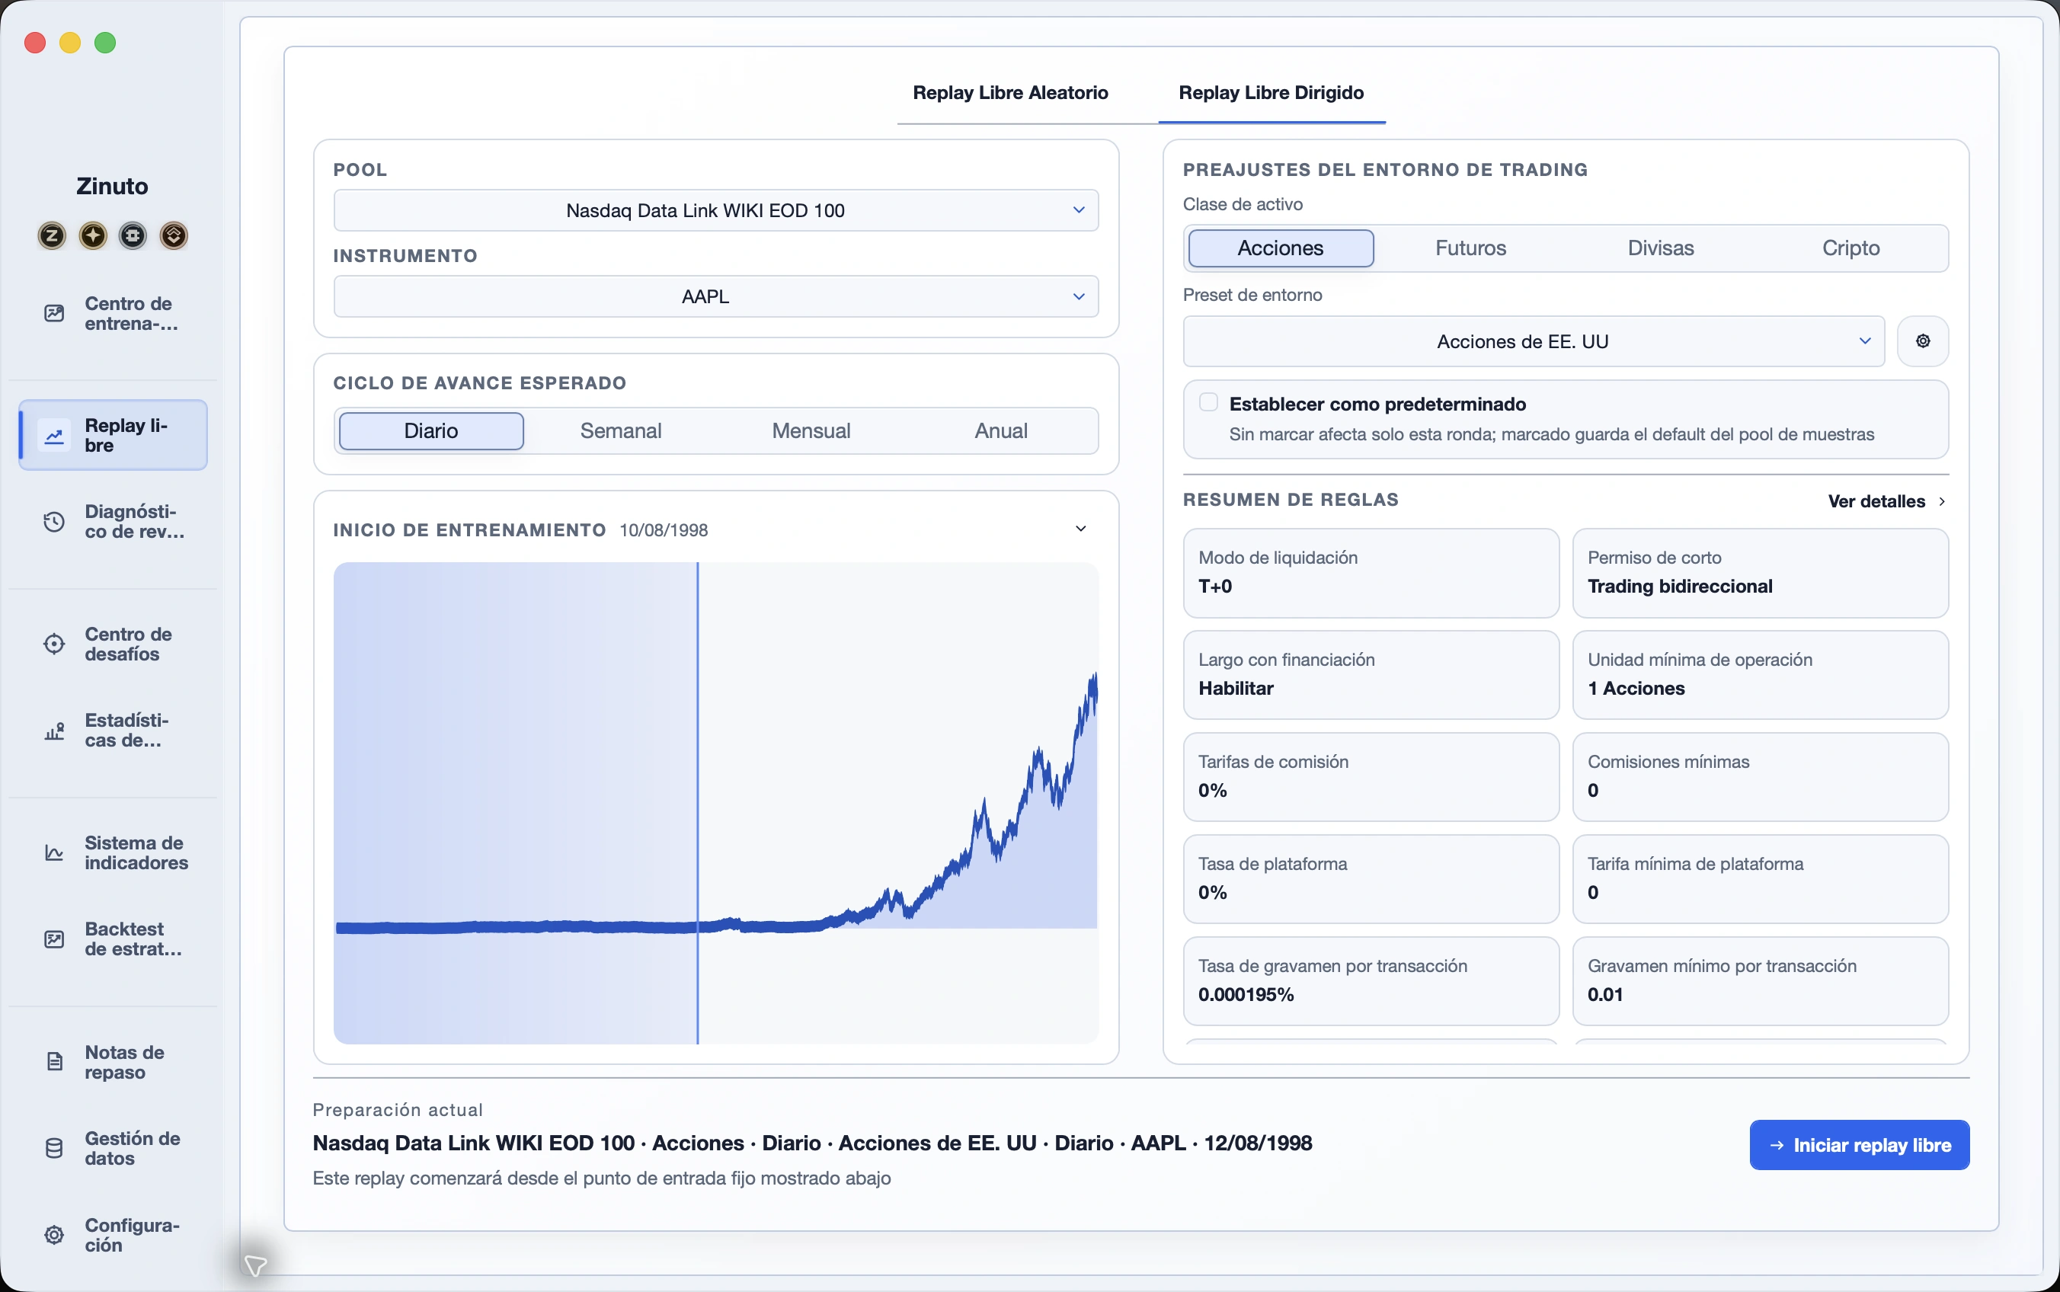Open Sistema de indicadores chart icon
The height and width of the screenshot is (1292, 2060).
[x=54, y=852]
